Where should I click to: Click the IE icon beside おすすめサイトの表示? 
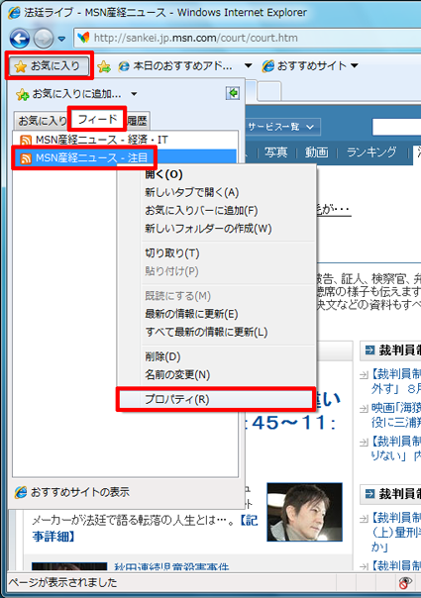click(21, 492)
